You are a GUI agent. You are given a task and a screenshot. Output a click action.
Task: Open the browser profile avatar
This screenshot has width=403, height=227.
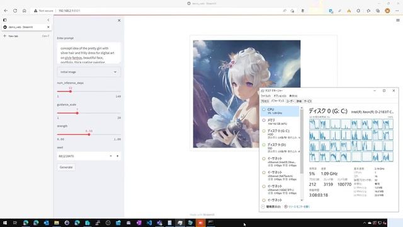387,11
